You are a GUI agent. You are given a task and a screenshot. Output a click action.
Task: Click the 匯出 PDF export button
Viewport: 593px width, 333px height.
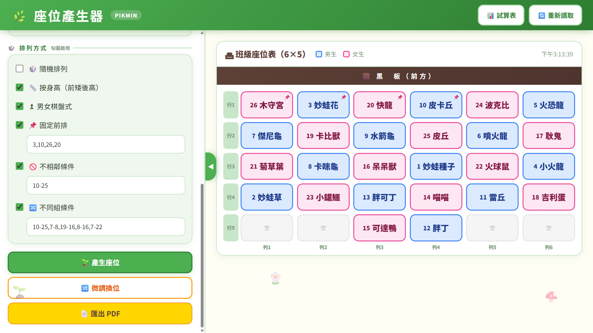pos(100,314)
